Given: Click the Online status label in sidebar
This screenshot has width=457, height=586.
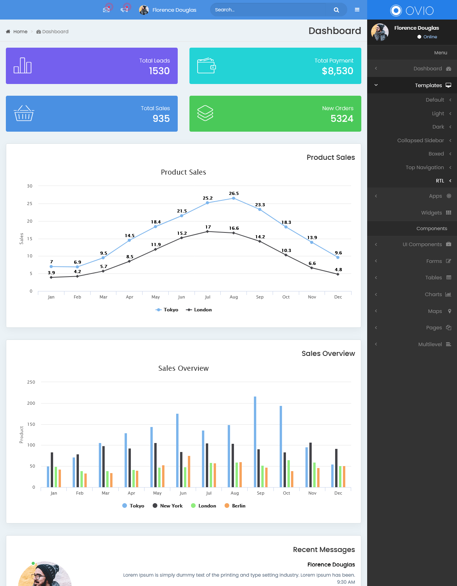Looking at the screenshot, I should 430,37.
